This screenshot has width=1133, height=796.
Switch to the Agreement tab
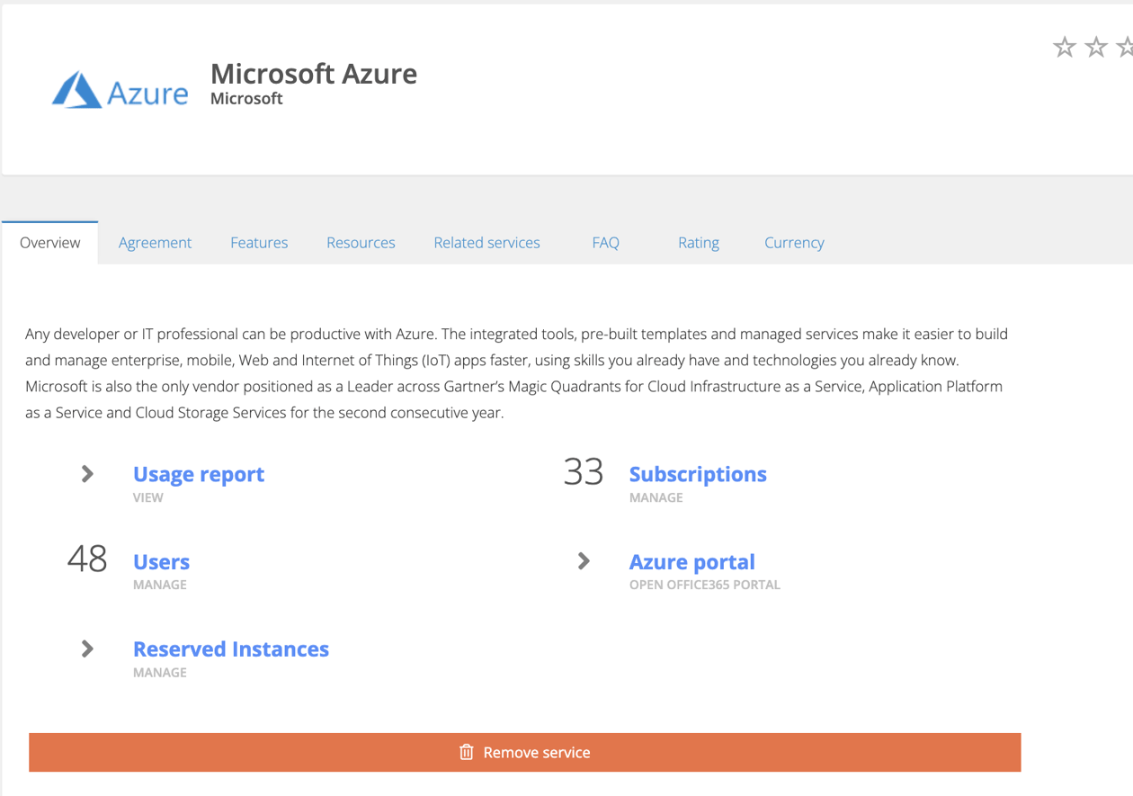tap(155, 242)
